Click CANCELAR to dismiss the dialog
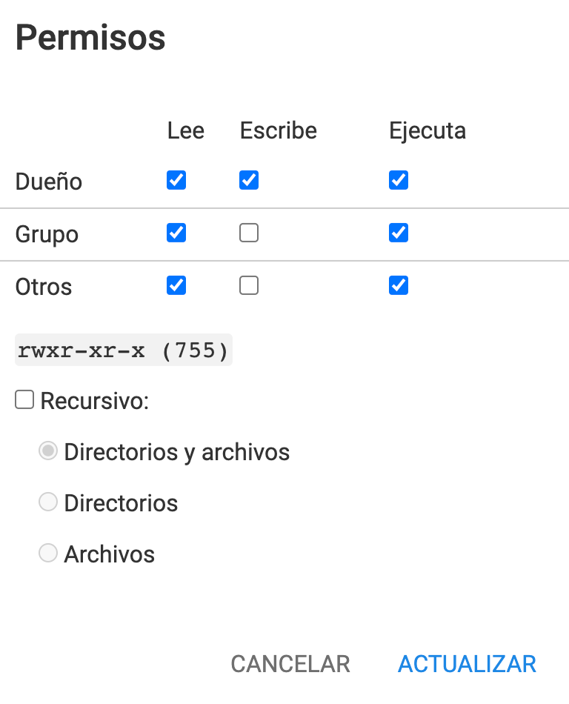Image resolution: width=569 pixels, height=704 pixels. 290,664
